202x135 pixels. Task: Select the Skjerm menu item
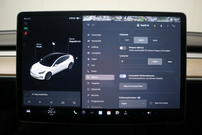click(100, 77)
